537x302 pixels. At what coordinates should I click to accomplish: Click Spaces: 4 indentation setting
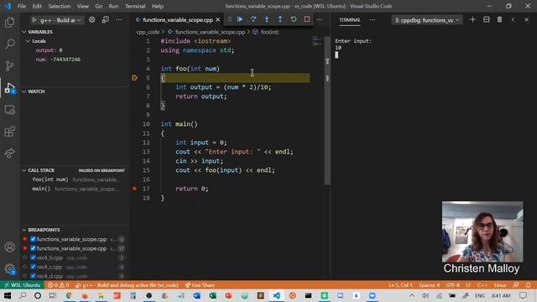(429, 285)
